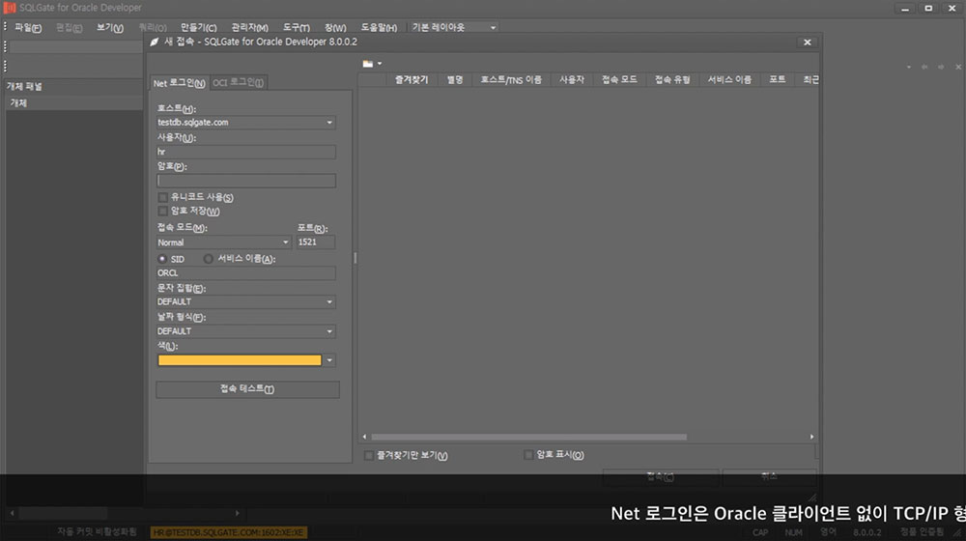This screenshot has height=541, width=966.
Task: Sort by the 서비스 이름 column header
Action: click(729, 79)
